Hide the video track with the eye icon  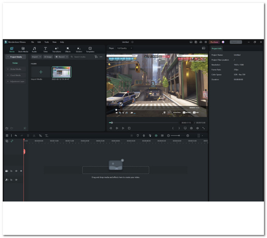(x=21, y=171)
